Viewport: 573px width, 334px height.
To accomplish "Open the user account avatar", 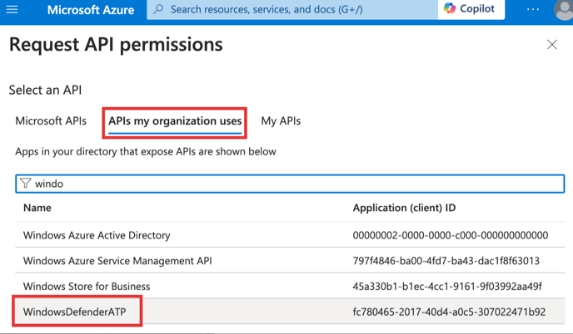I will (564, 9).
